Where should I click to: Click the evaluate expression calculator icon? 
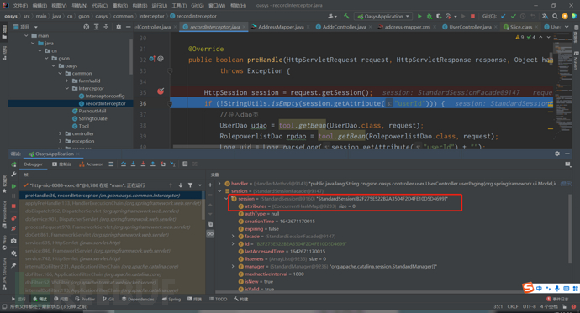click(185, 164)
